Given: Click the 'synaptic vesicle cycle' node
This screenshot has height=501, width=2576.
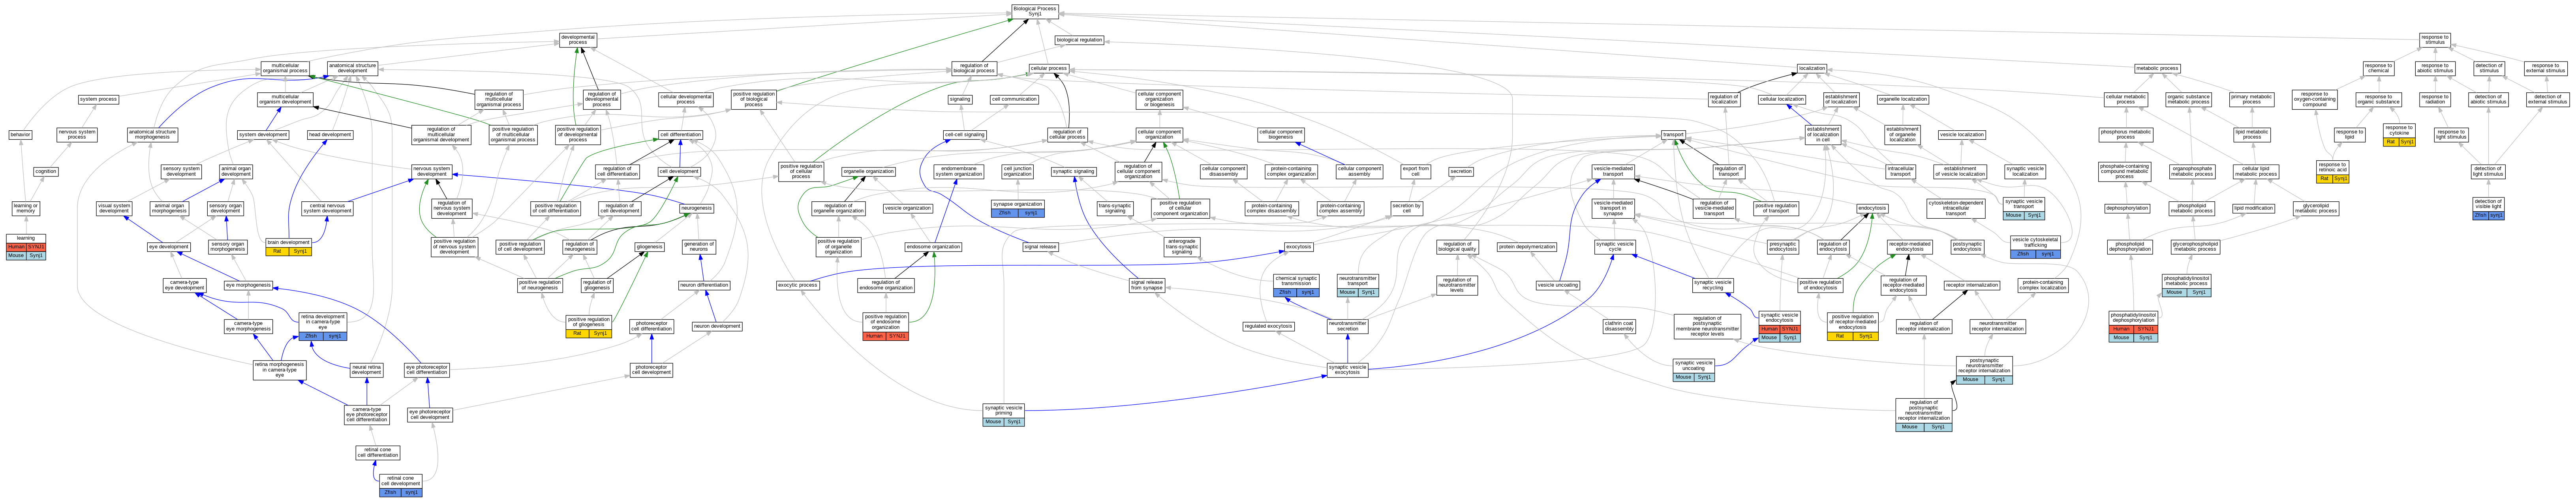Looking at the screenshot, I should pyautogui.click(x=1614, y=247).
